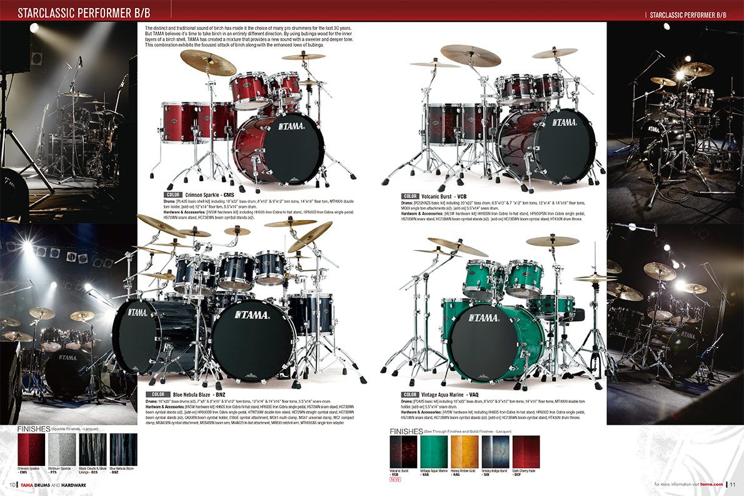Image resolution: width=744 pixels, height=496 pixels.
Task: Click the COLOR tag beside Crimson Sparkle - CMS
Action: [x=173, y=195]
